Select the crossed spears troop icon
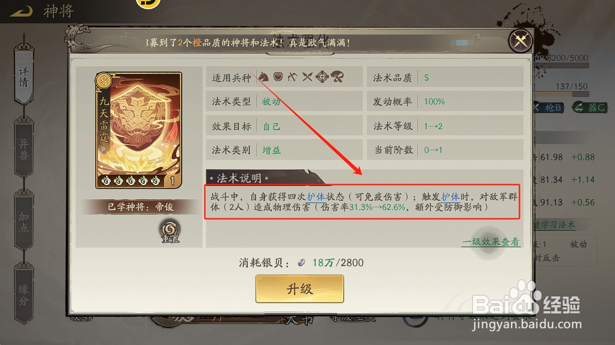615x345 pixels. (307, 76)
